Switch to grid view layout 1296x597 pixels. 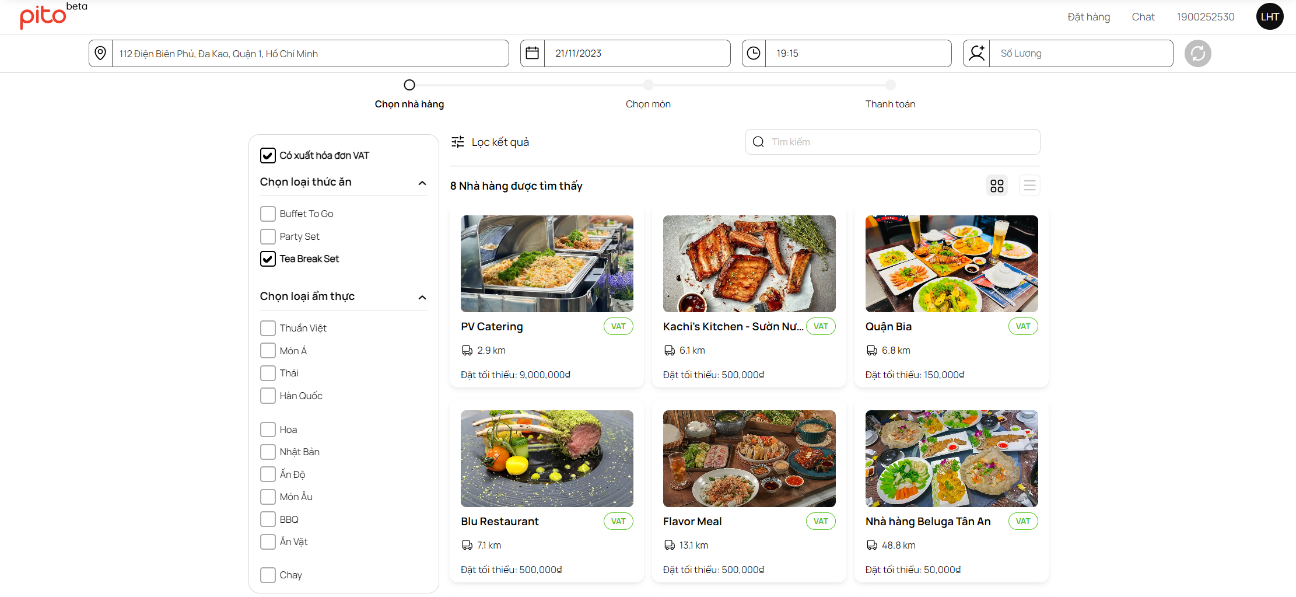(997, 186)
